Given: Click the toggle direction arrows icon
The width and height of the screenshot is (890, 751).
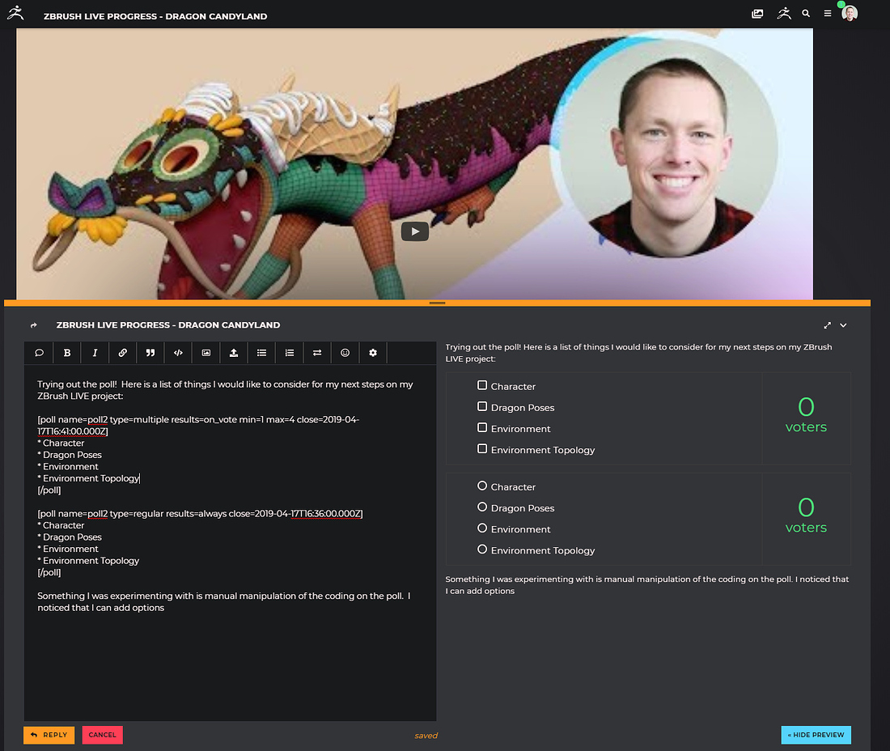Looking at the screenshot, I should (x=317, y=353).
